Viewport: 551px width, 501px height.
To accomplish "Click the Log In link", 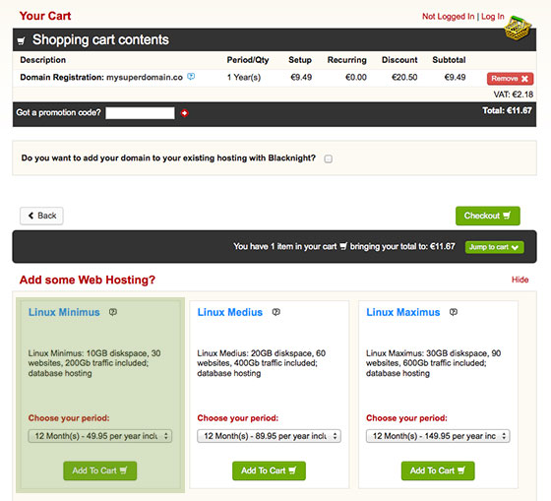I will click(x=493, y=16).
